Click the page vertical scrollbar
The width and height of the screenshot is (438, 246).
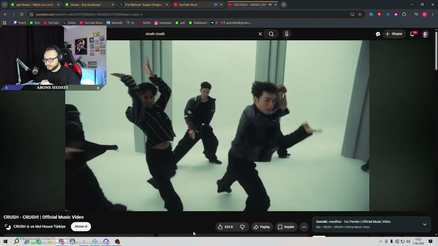click(x=436, y=51)
